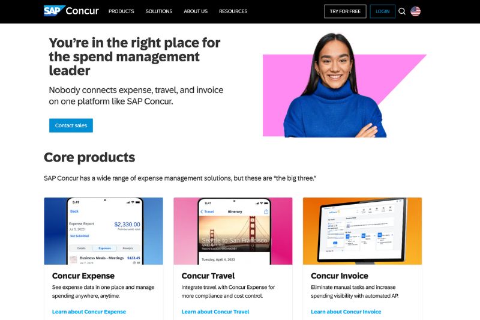Open the About Us menu
The width and height of the screenshot is (480, 320).
tap(196, 11)
